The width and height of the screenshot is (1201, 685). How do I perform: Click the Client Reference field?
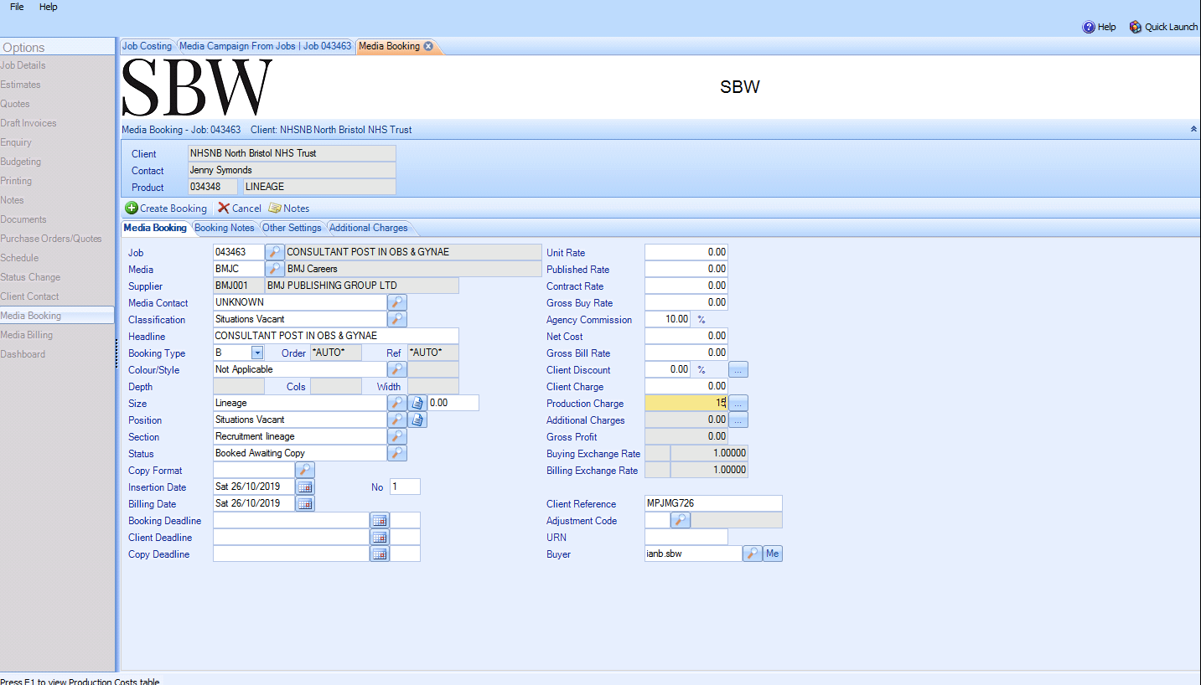tap(713, 503)
